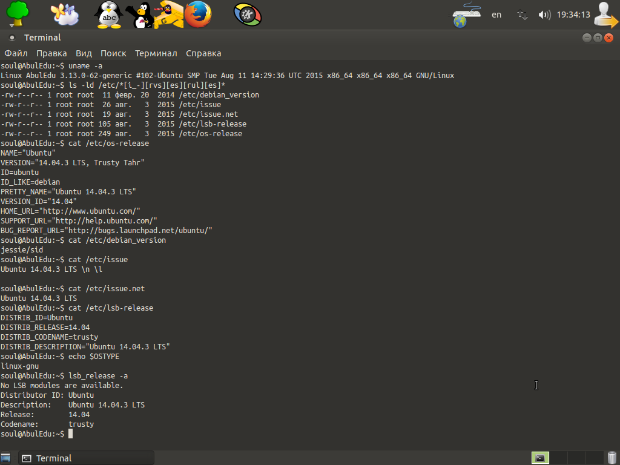Launch the butterfly and cloud application
This screenshot has height=465, width=620.
(64, 15)
